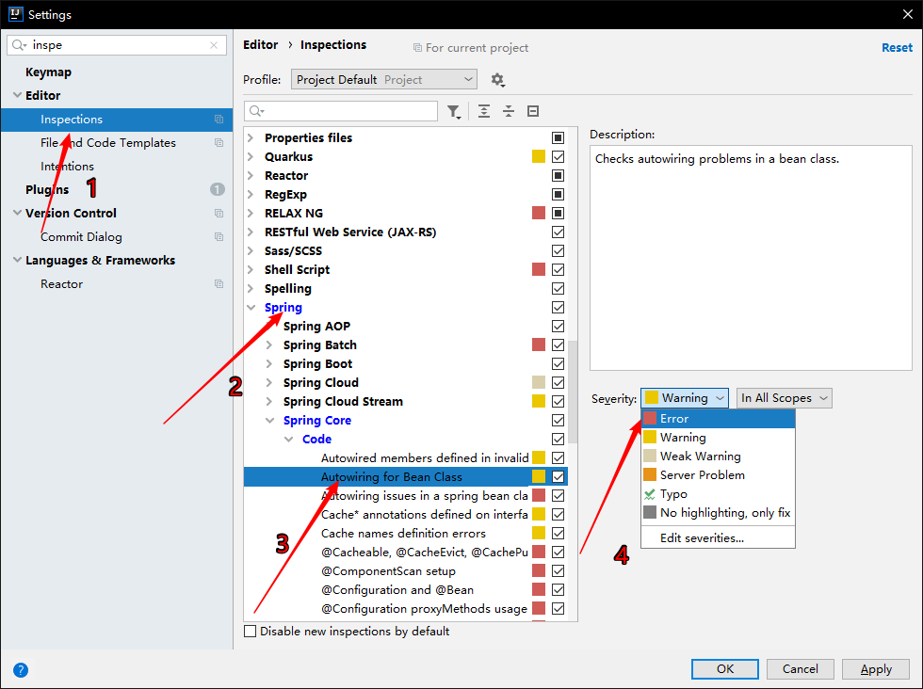The image size is (923, 689).
Task: Open Edit severities... entry
Action: click(718, 537)
